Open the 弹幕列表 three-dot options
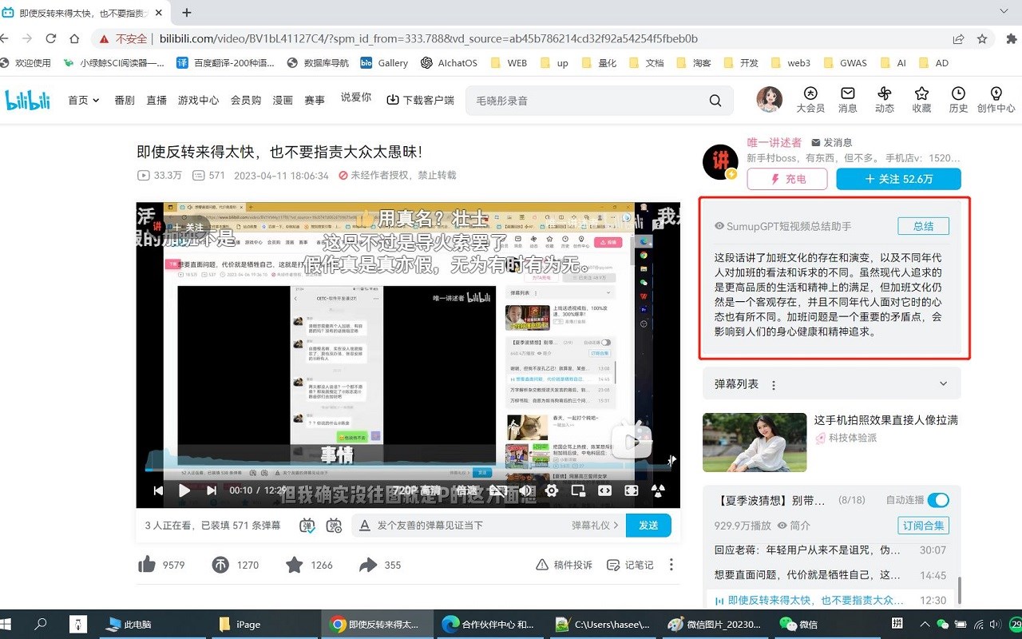 tap(773, 385)
